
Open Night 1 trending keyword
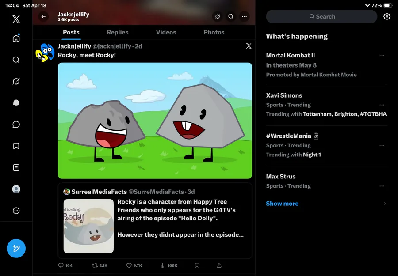click(312, 155)
